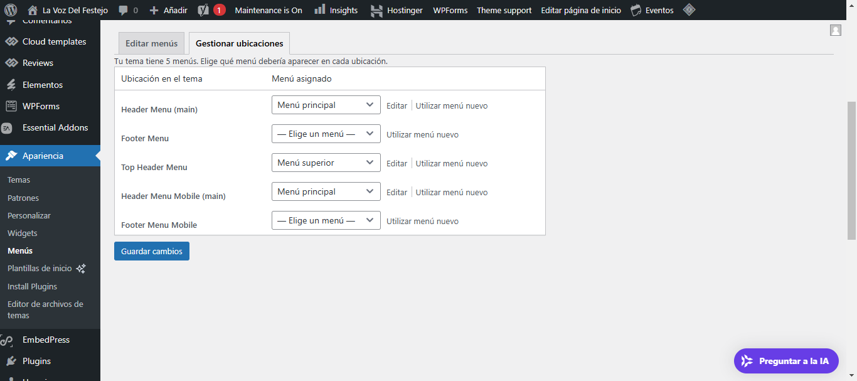Click the user avatar icon at top right
Viewport: 857px width, 381px height.
click(x=836, y=30)
